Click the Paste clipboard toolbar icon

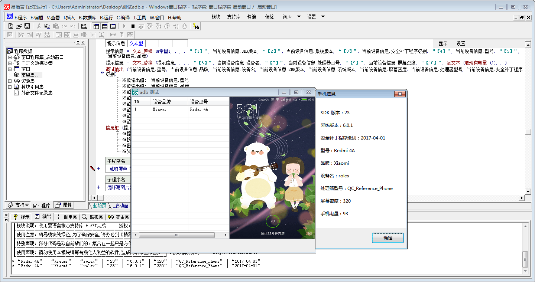tap(56, 26)
